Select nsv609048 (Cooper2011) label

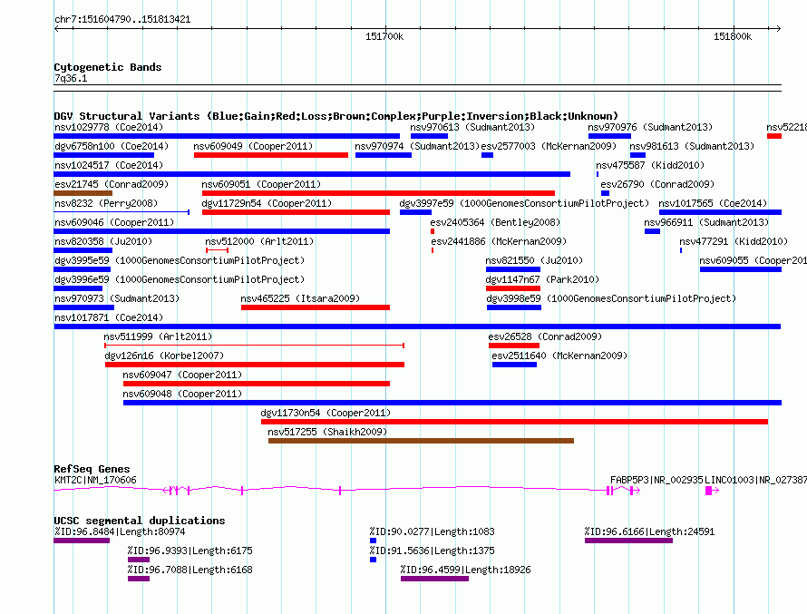(182, 394)
